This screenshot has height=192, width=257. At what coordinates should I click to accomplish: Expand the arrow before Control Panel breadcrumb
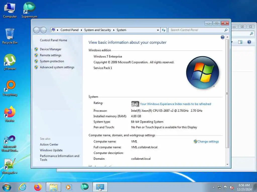[58, 30]
